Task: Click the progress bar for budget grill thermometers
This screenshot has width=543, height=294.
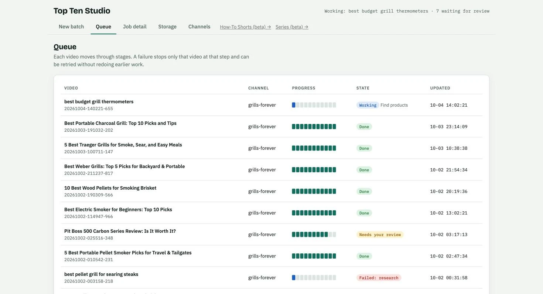Action: pos(314,105)
